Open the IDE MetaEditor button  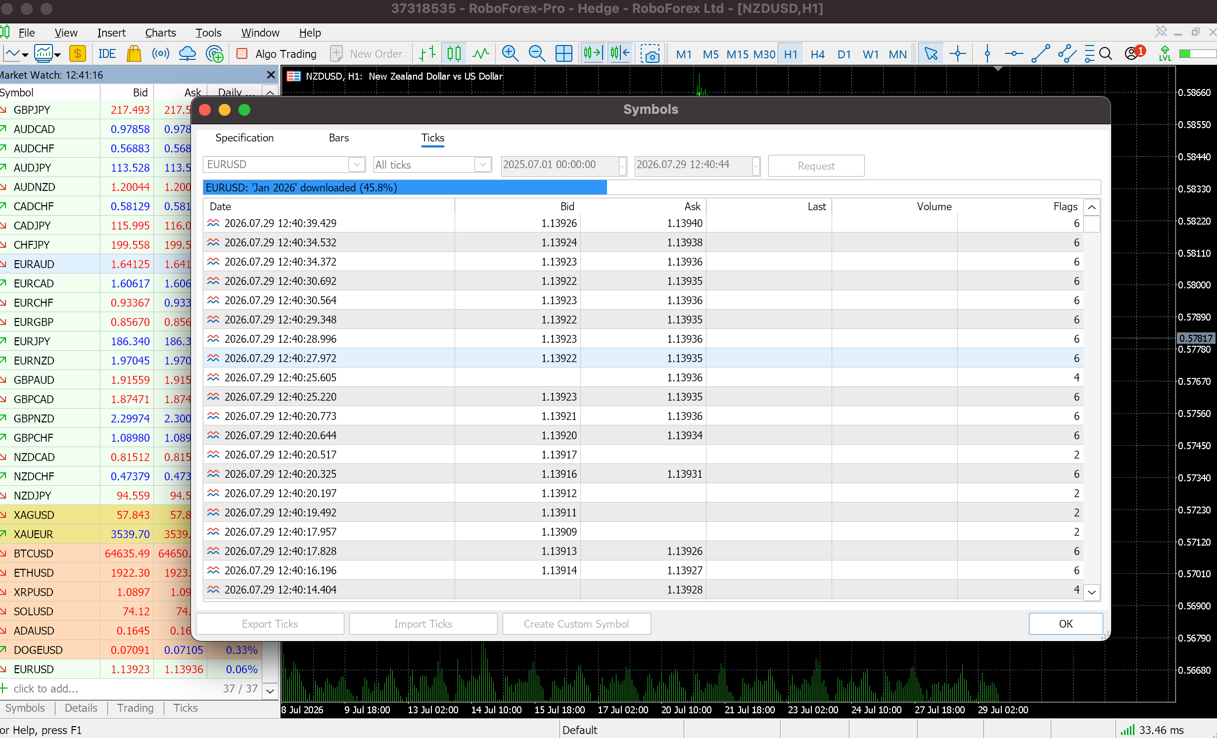(107, 53)
